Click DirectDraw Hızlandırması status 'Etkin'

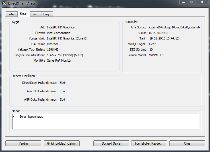tap(63, 83)
